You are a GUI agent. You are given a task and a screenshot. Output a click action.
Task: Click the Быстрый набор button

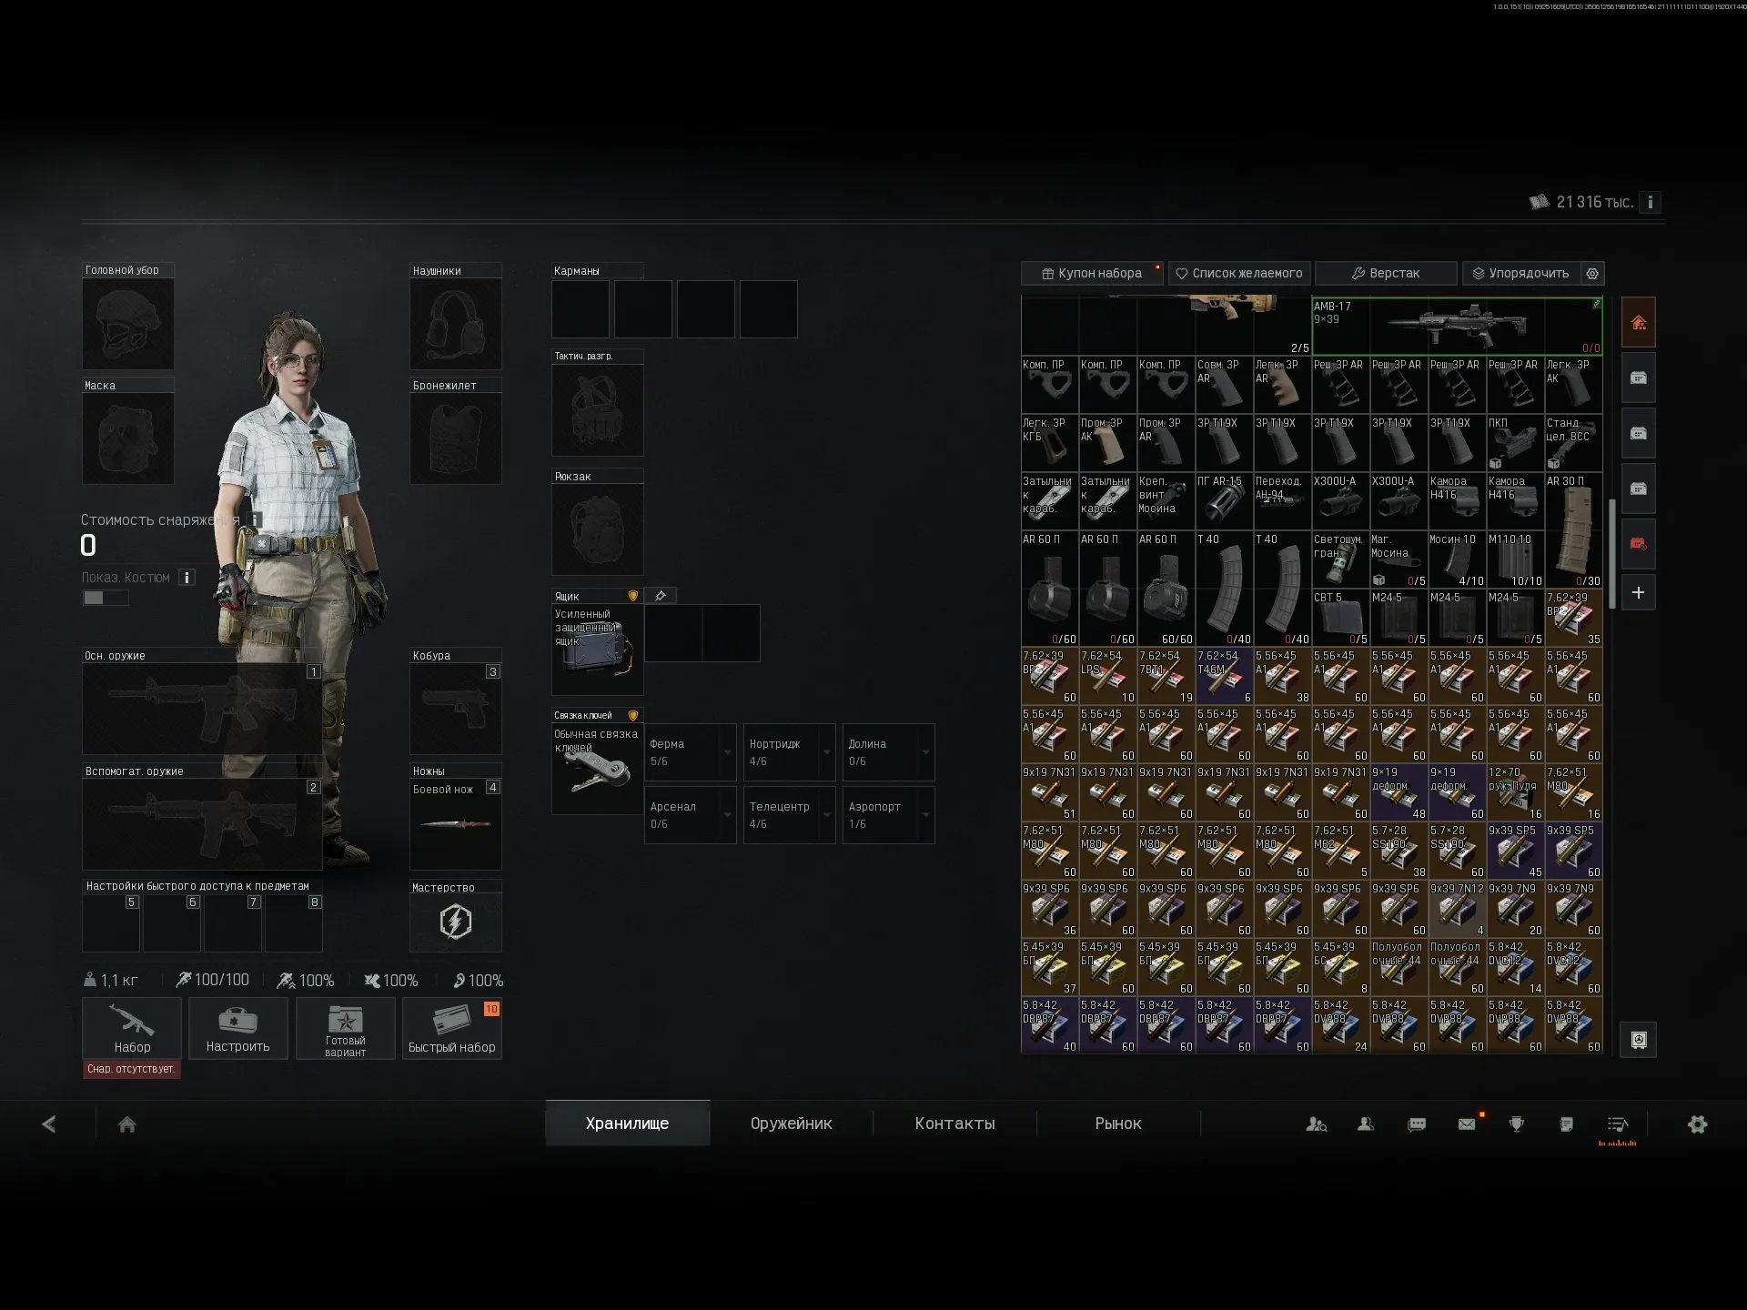[x=452, y=1028]
